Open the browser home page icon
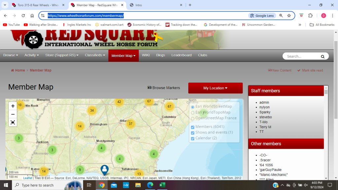This screenshot has height=190, width=338. point(32,16)
